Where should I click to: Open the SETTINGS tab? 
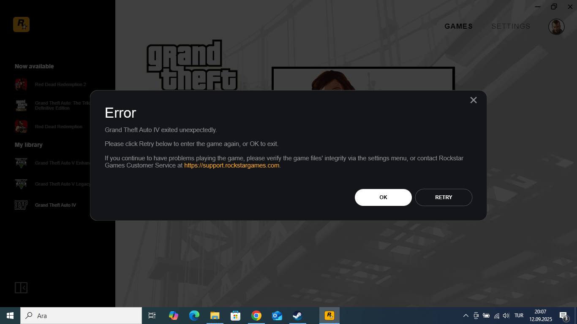(x=511, y=26)
